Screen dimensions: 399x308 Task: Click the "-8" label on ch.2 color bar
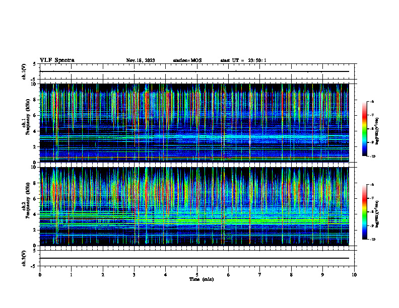click(x=372, y=212)
